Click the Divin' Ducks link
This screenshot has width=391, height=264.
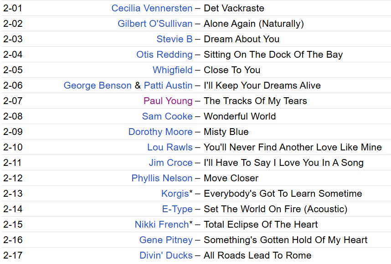[x=166, y=255]
